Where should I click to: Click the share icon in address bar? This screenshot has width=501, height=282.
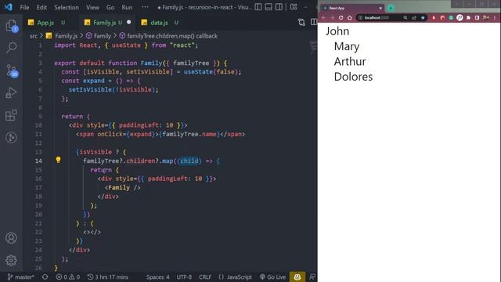pos(414,17)
